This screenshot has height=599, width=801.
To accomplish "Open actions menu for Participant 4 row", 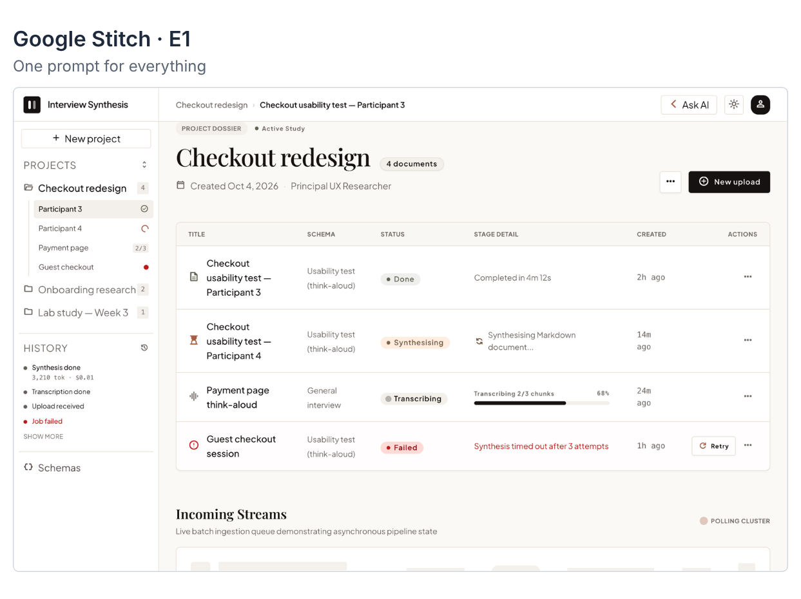I will pyautogui.click(x=748, y=340).
